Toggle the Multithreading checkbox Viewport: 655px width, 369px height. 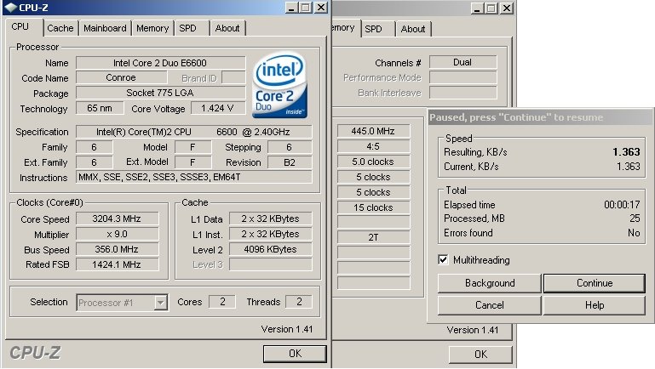[443, 260]
